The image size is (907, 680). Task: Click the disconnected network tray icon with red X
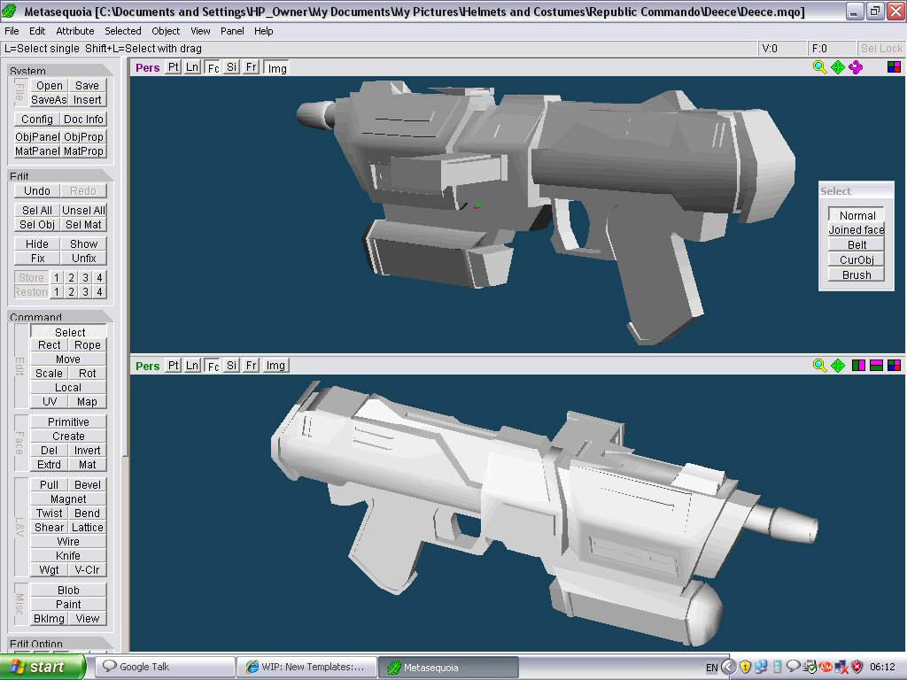point(841,667)
